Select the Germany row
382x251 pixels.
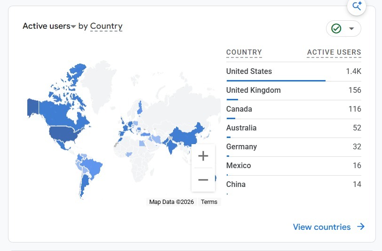[294, 147]
